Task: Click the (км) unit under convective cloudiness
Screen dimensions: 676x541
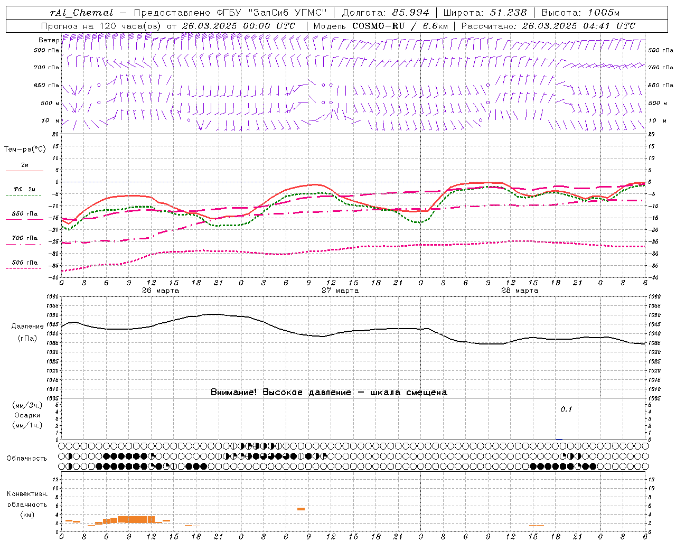Action: (x=27, y=515)
